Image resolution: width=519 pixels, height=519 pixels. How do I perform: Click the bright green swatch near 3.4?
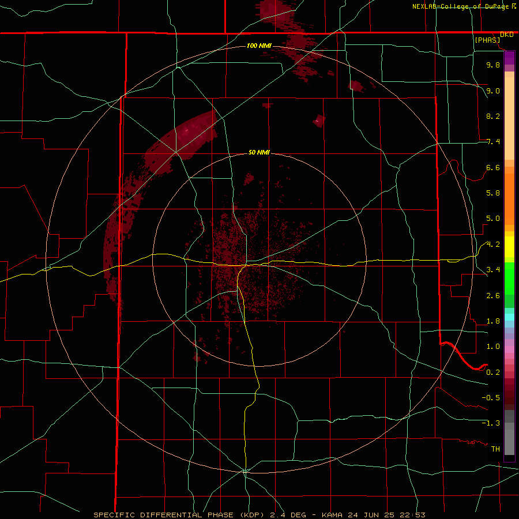509,278
